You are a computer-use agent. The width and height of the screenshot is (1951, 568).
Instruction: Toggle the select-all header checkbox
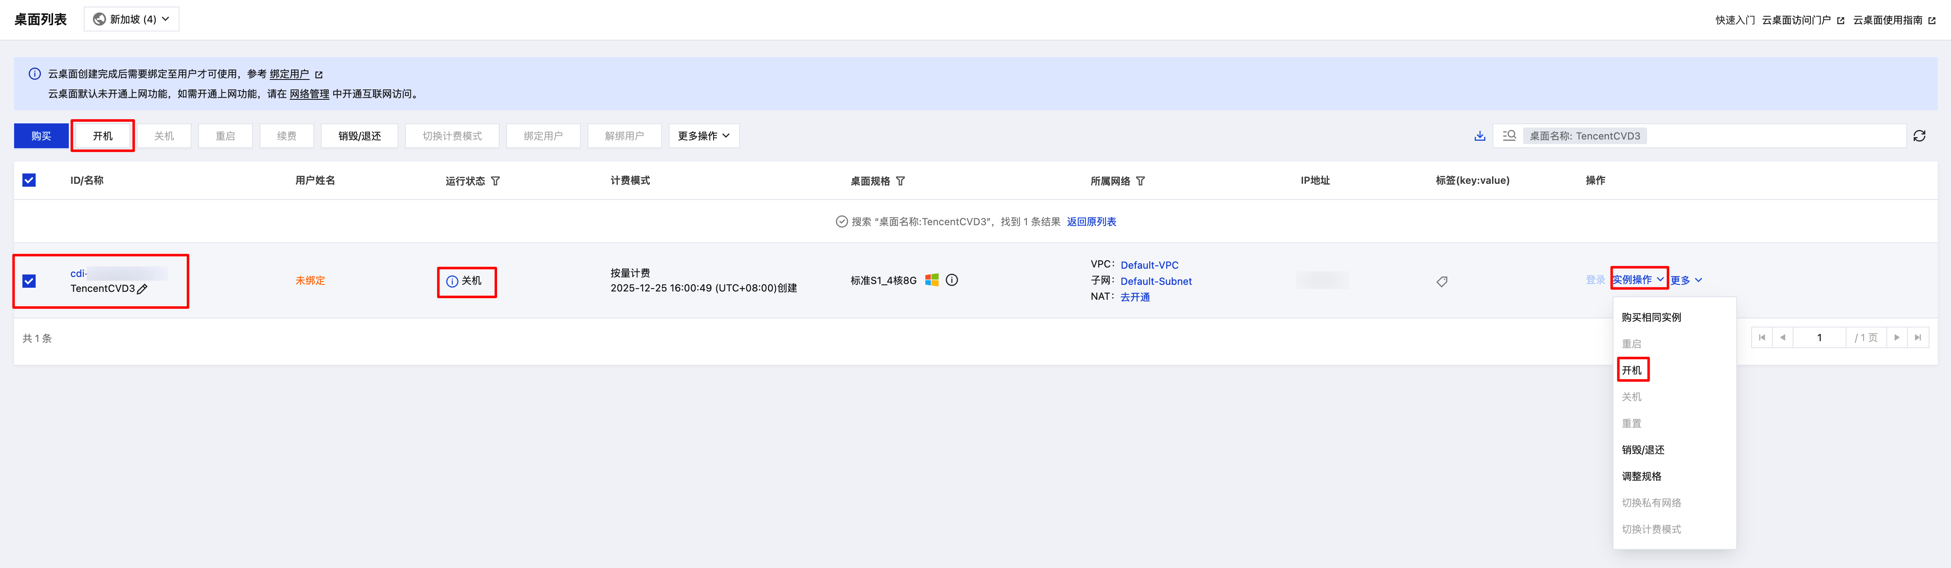[29, 180]
